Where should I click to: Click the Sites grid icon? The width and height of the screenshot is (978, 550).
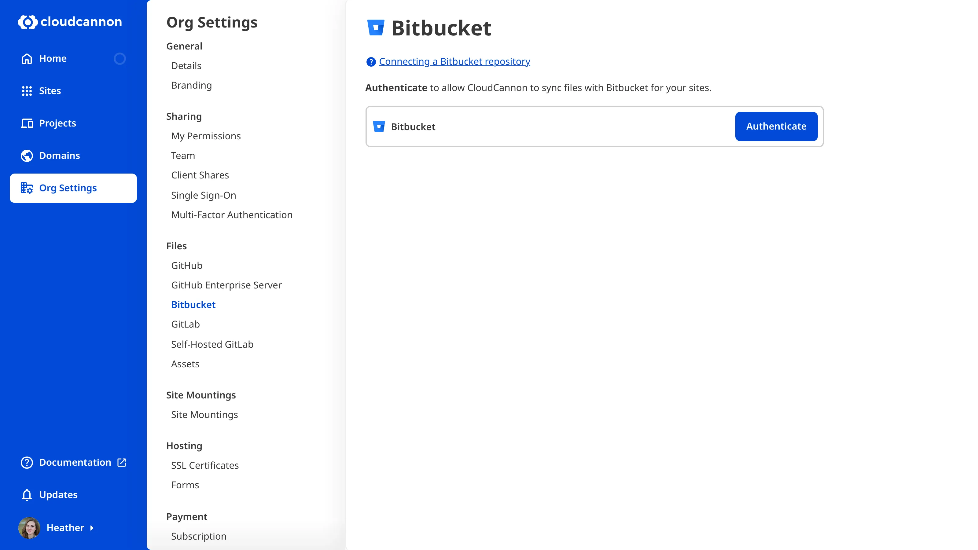27,91
